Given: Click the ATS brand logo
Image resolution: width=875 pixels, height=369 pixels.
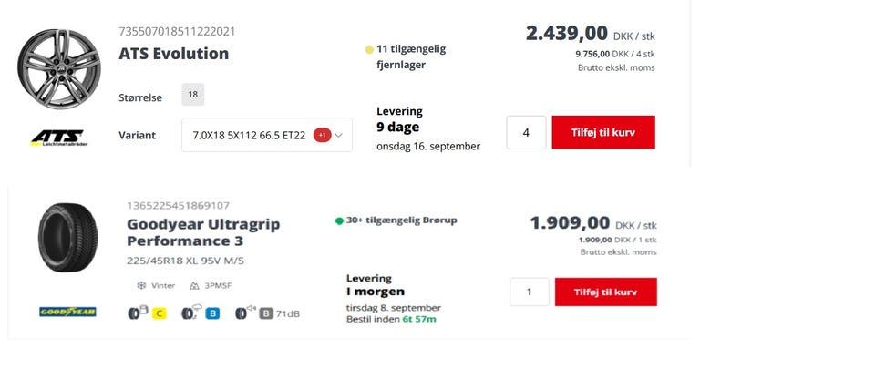Looking at the screenshot, I should 57,138.
